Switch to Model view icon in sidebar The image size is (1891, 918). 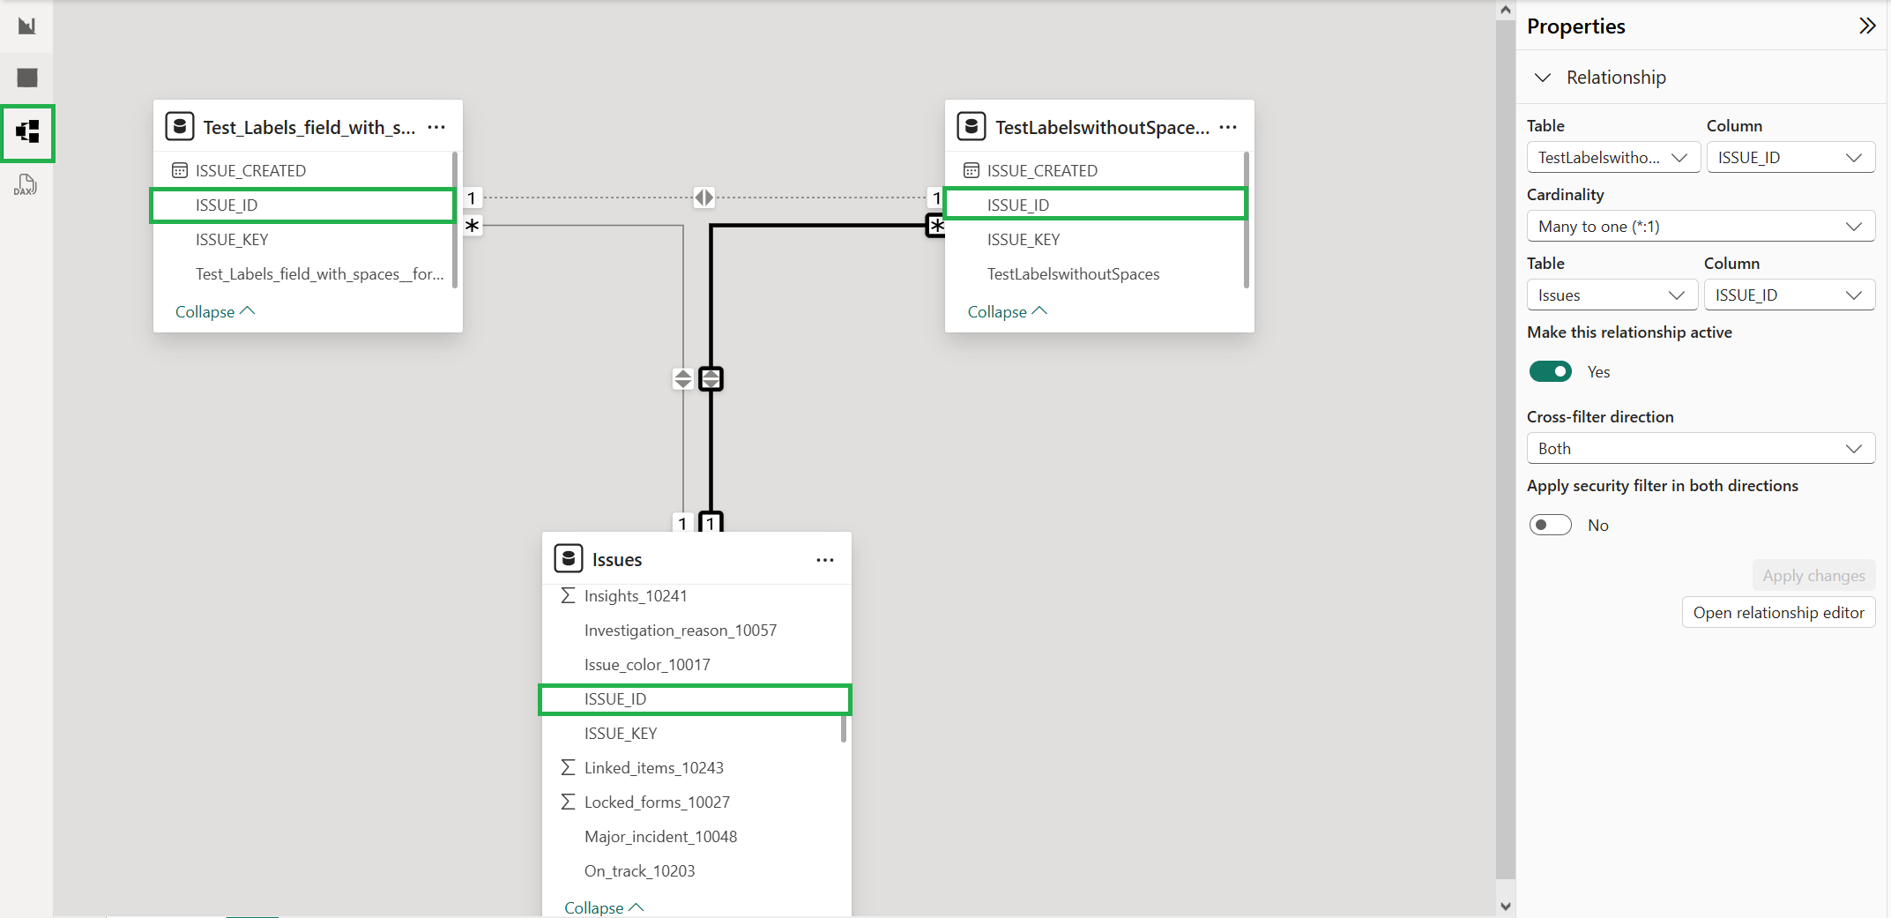(27, 132)
